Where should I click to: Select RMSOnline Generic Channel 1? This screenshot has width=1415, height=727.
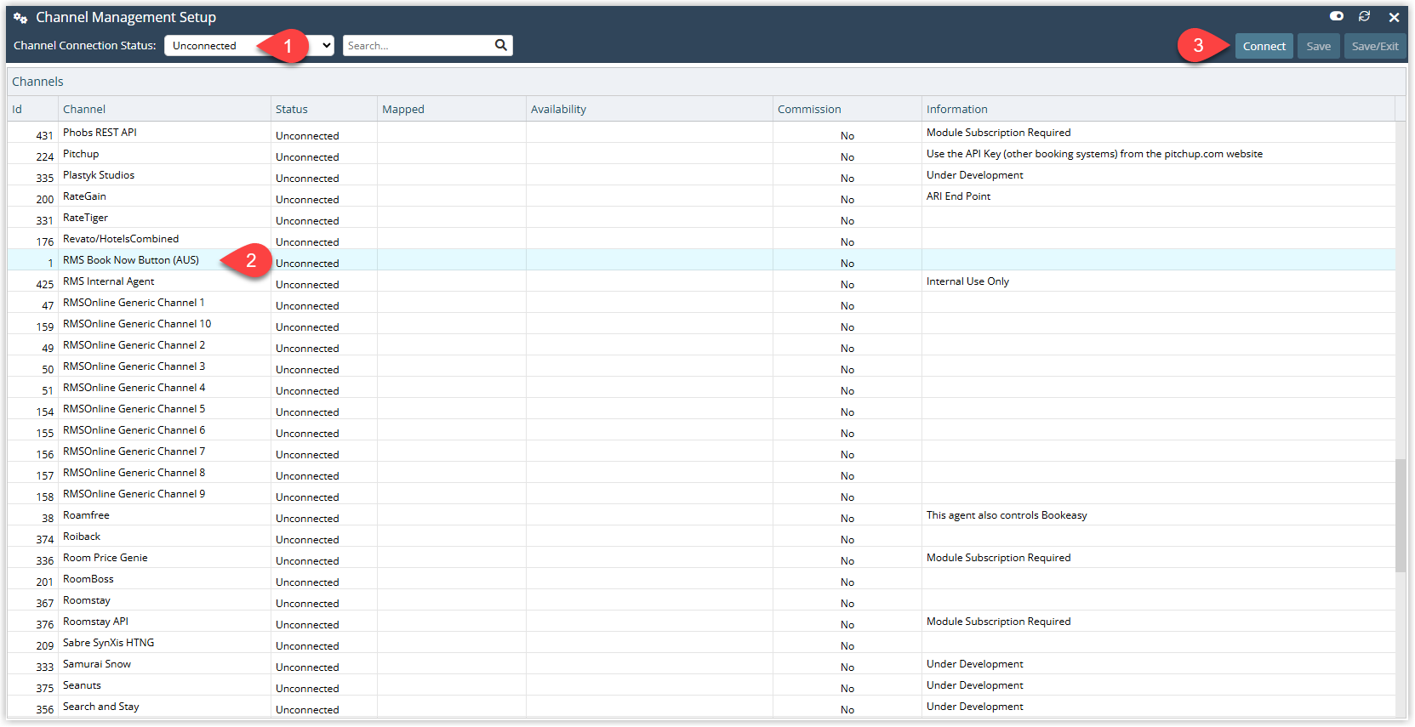tap(134, 303)
